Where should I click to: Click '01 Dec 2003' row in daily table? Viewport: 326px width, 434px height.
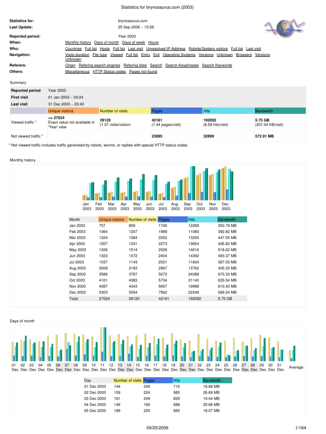(x=158, y=387)
